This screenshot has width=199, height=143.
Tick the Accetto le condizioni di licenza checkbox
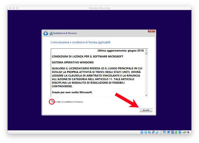52,102
